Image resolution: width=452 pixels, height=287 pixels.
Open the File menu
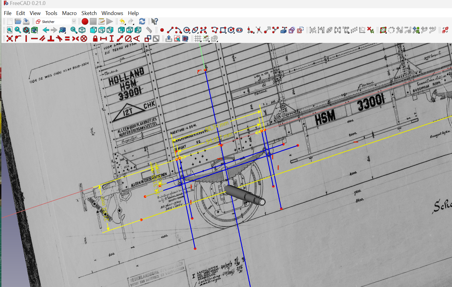8,13
